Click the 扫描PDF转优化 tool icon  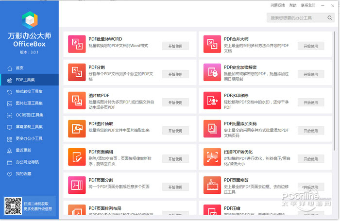coord(212,157)
